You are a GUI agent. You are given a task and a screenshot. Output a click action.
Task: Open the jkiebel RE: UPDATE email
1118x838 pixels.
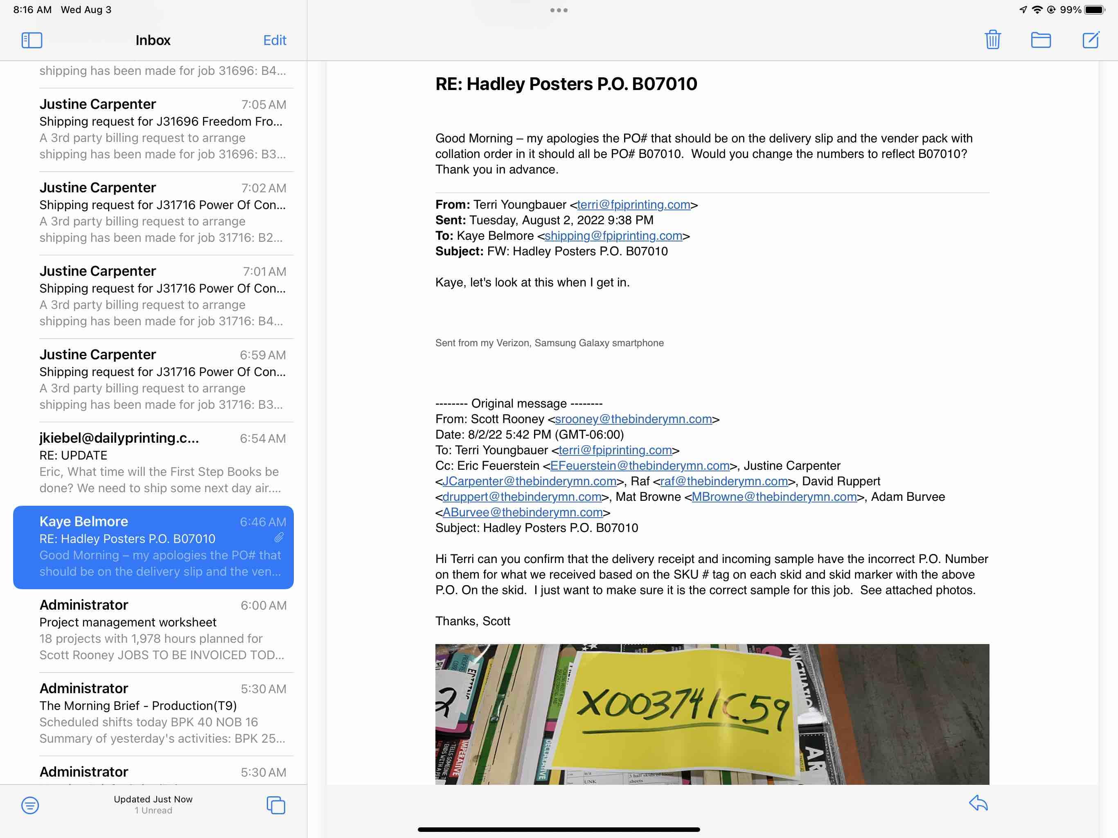[x=162, y=462]
